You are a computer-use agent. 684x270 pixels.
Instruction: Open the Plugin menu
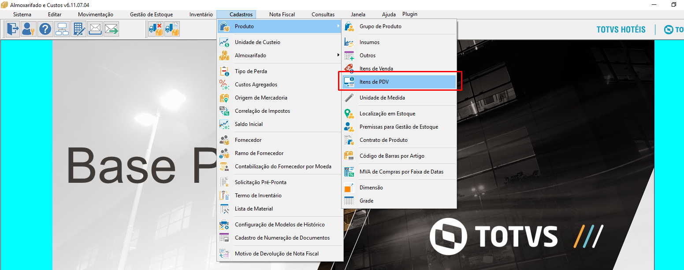(x=410, y=14)
